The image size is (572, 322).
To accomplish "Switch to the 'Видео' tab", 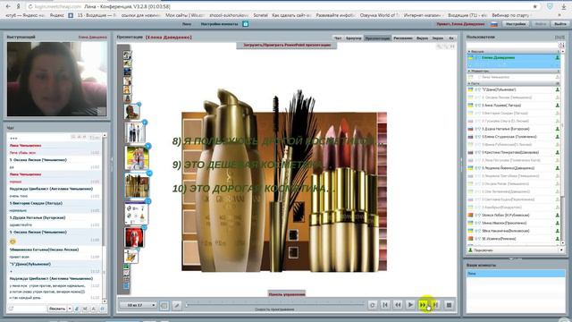I will coord(422,38).
